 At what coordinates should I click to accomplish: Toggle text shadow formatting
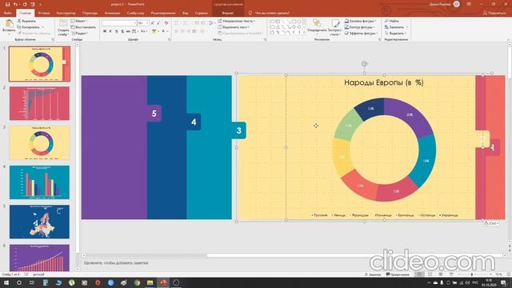(x=122, y=31)
